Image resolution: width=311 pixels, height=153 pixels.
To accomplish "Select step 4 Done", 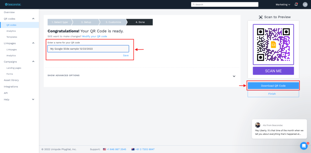I will (140, 22).
